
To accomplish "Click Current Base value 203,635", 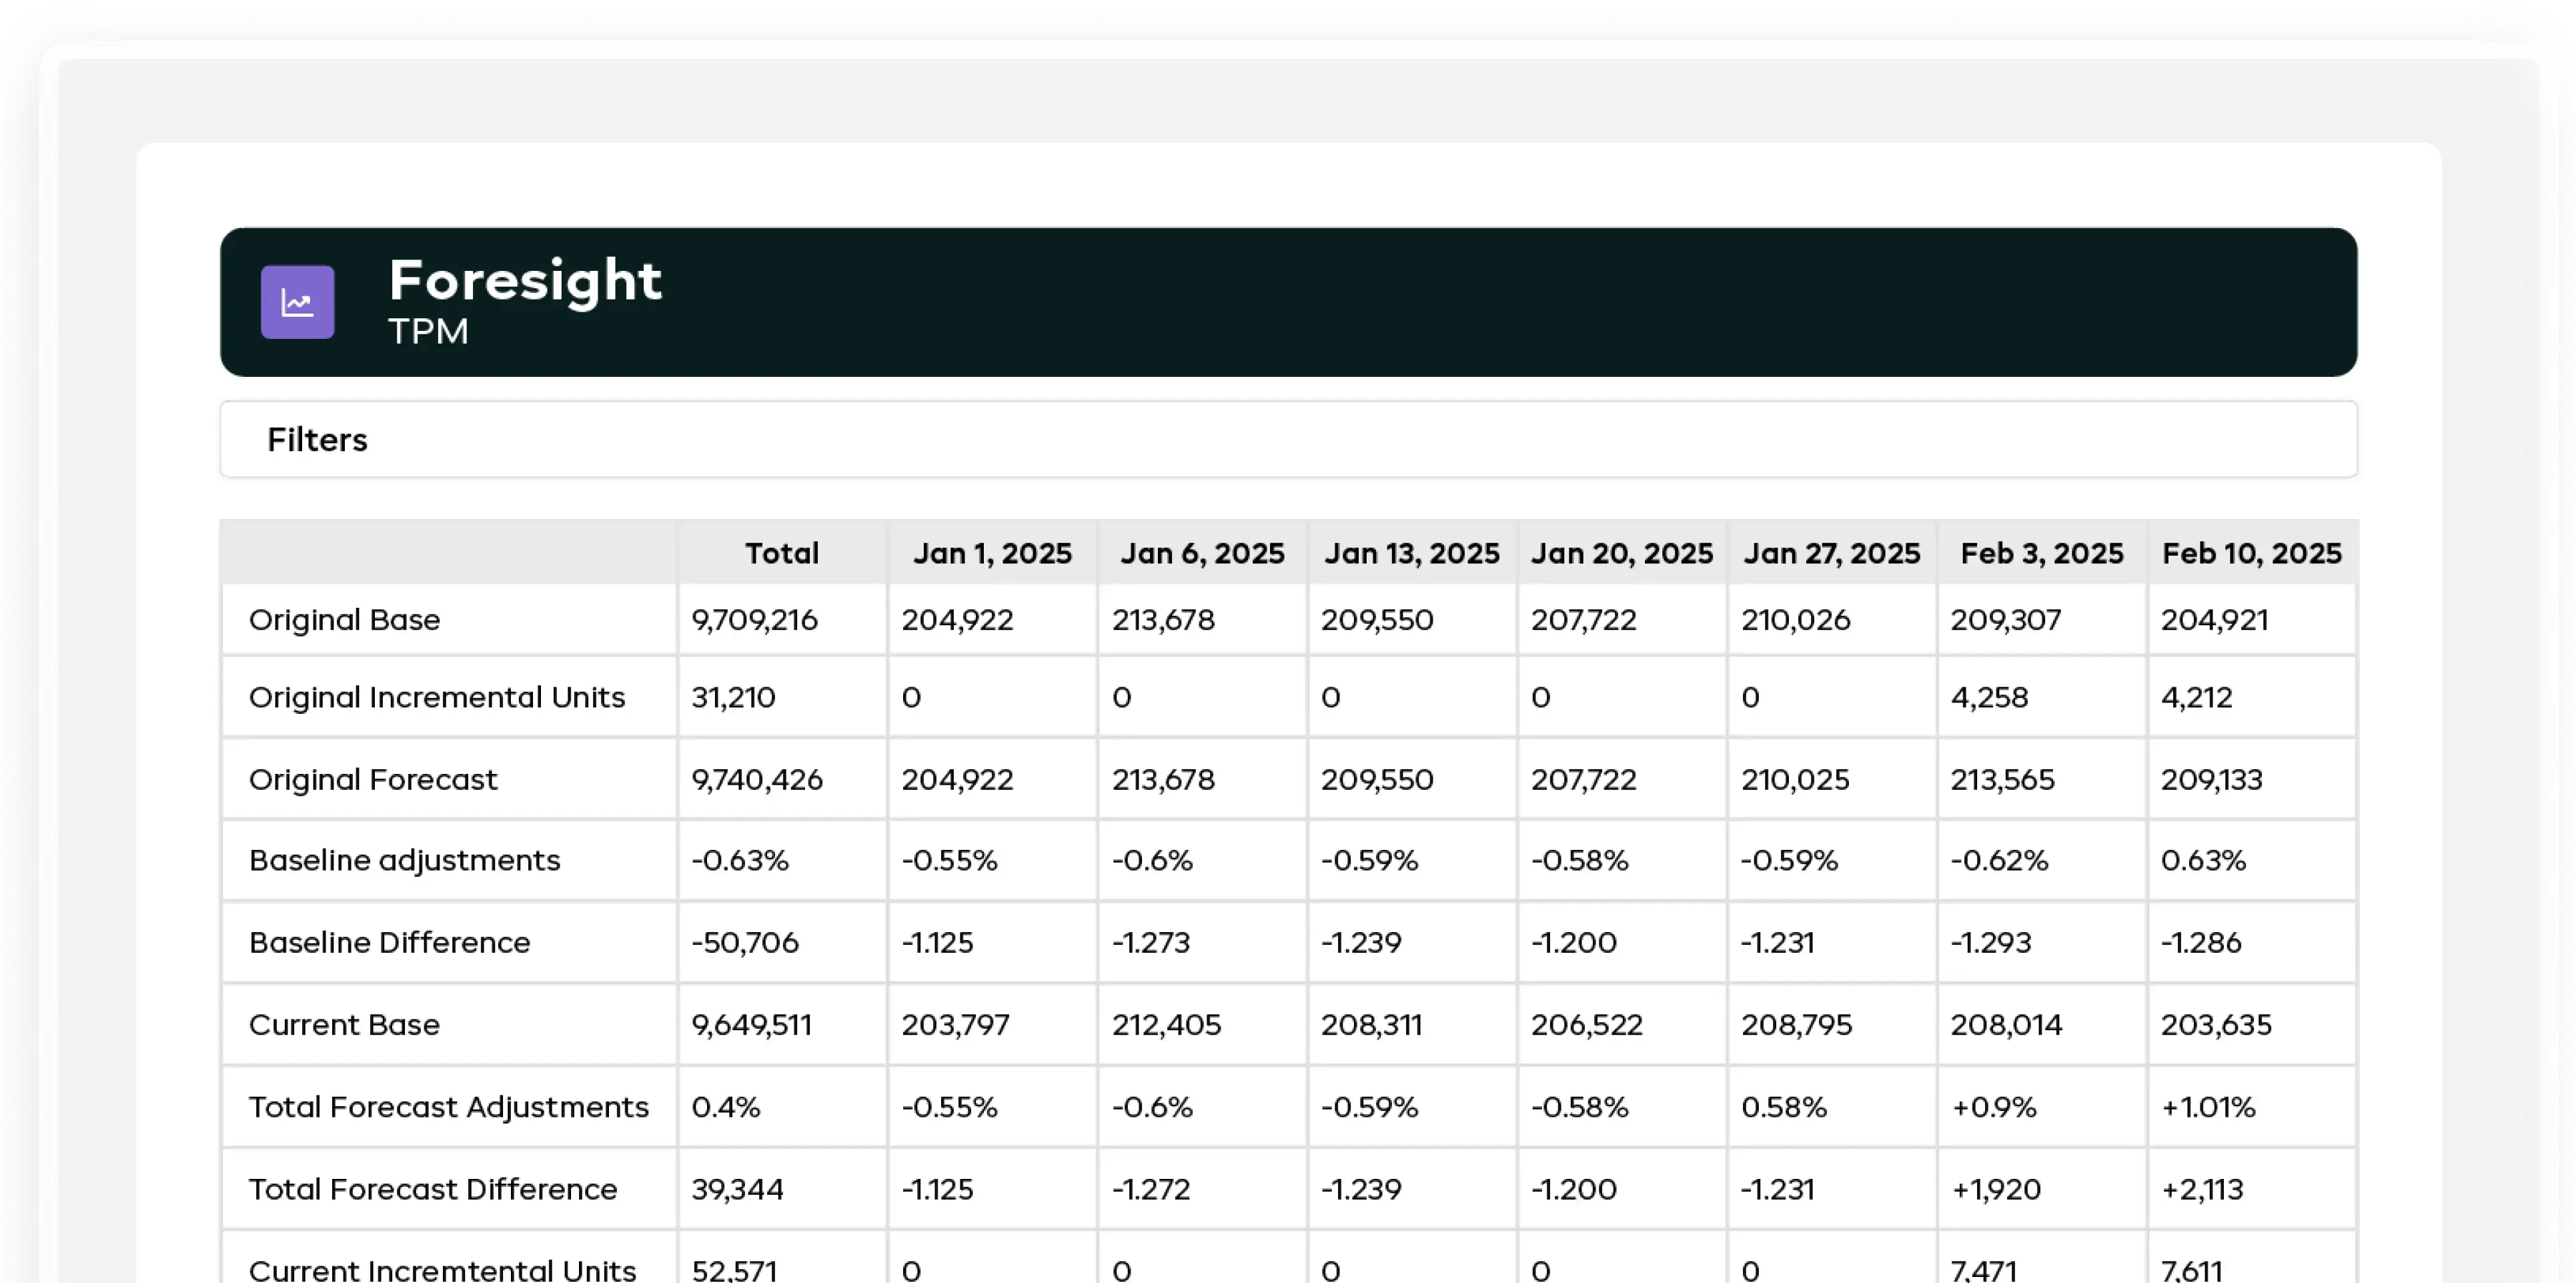I will (2216, 1024).
